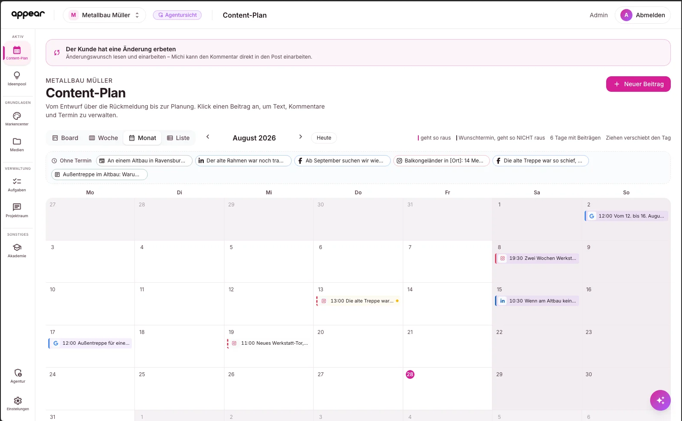Open Facebook draft 'Die alte Treppe war so schief'
Viewport: 682px width, 421px height.
click(541, 161)
